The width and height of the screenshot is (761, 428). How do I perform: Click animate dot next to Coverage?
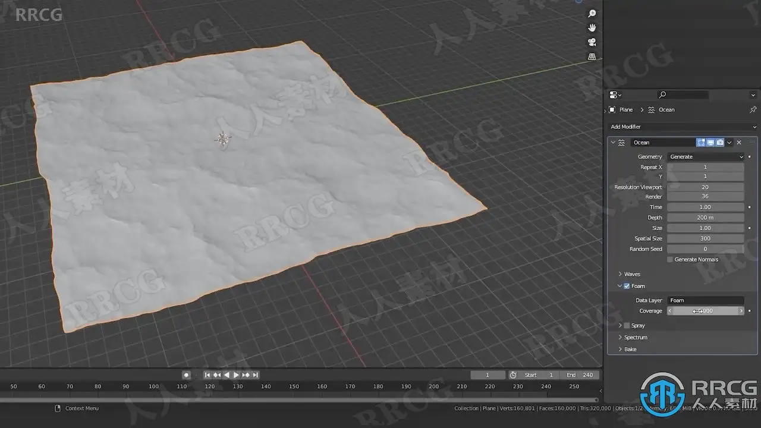pyautogui.click(x=749, y=311)
